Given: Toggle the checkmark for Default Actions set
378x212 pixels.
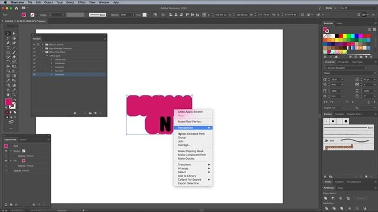Looking at the screenshot, I should [34, 45].
